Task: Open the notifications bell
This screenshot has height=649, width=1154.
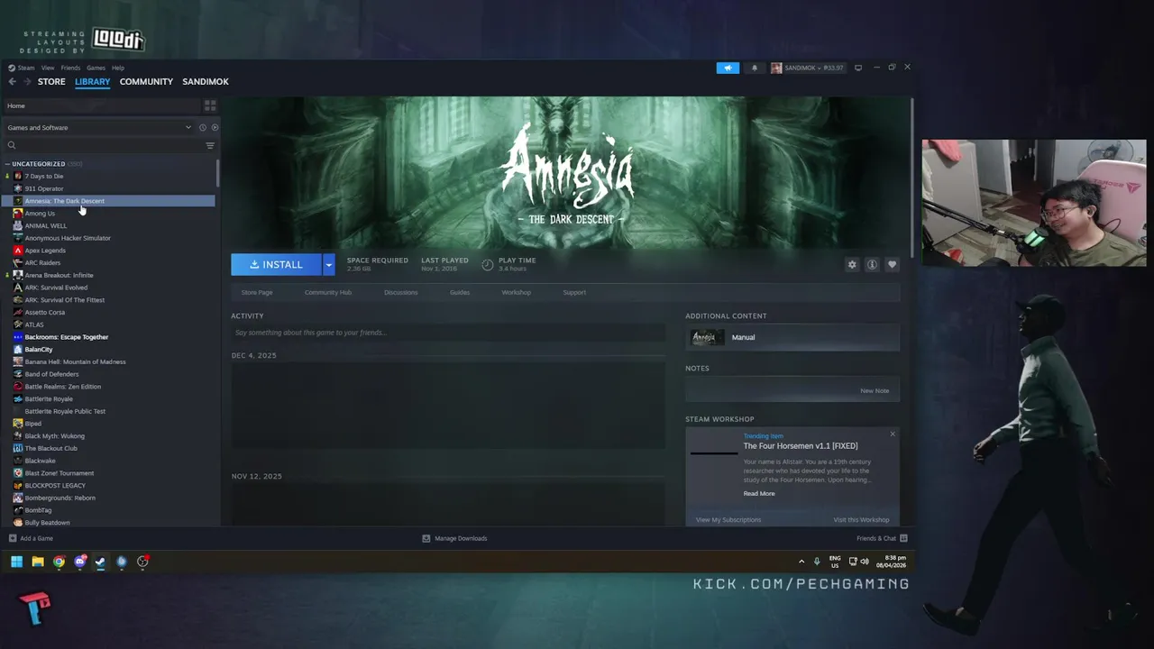Action: (x=755, y=68)
